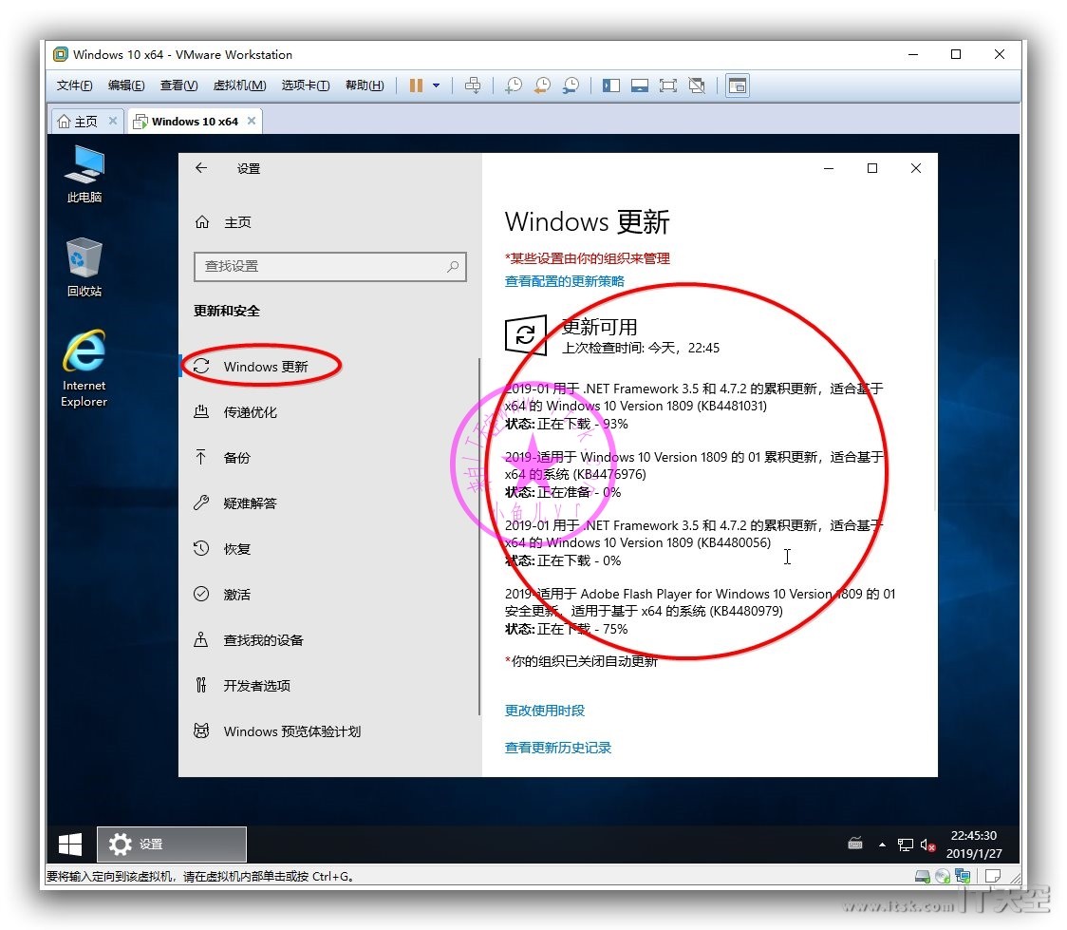Screen dimensions: 1067x930
Task: Click the VMware message log status icon
Action: [x=993, y=876]
